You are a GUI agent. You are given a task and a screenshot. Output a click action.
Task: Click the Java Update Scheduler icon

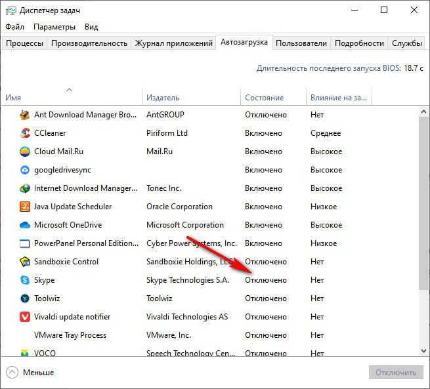point(25,207)
